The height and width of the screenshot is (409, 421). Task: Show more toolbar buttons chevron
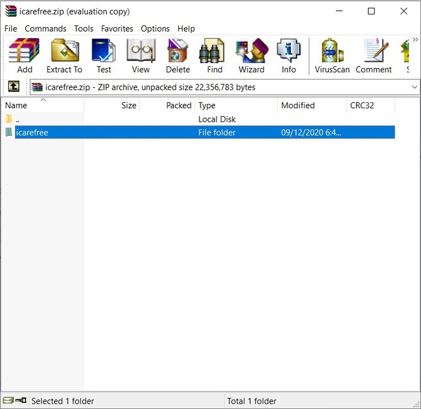(x=415, y=40)
